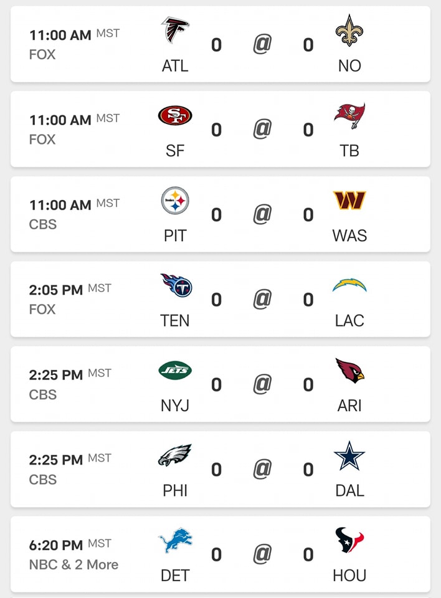Screen dimensions: 441x598
Task: Tap the WAS team abbreviation text
Action: coord(349,235)
